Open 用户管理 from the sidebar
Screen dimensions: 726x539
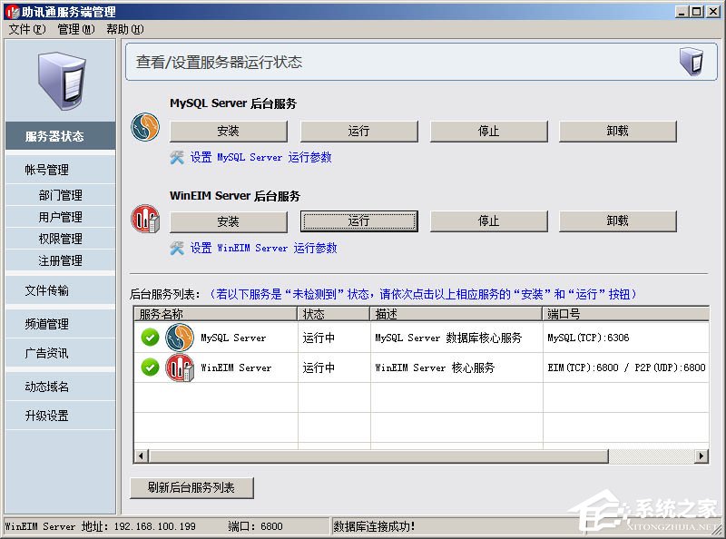pos(58,217)
